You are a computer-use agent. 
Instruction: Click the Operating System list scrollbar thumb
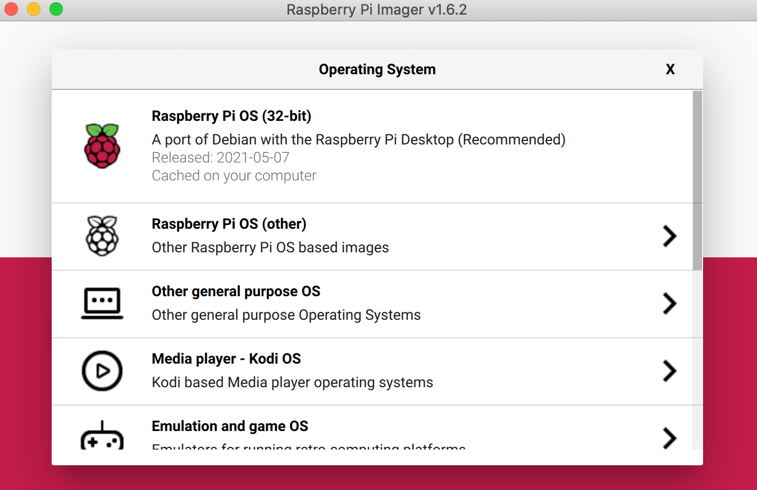[x=697, y=180]
